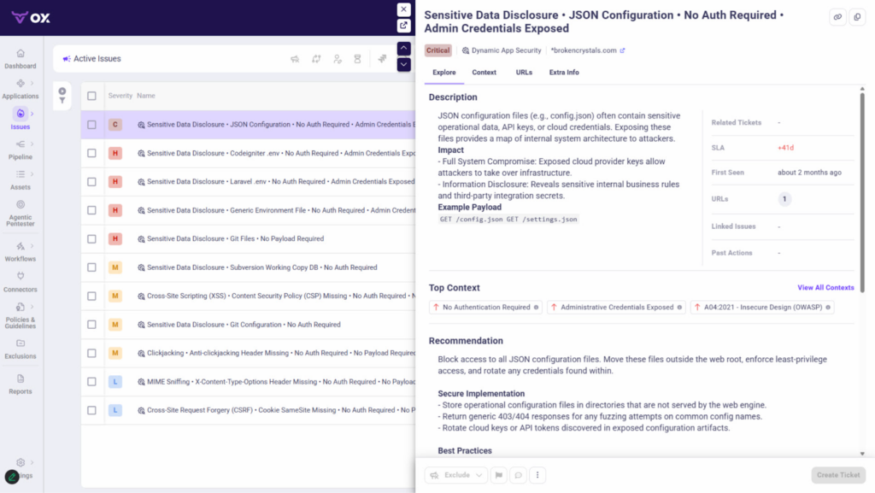Check the Git Files issue checkbox
Viewport: 875px width, 493px height.
coord(91,238)
